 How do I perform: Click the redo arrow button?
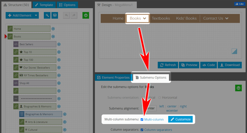[x=73, y=15]
